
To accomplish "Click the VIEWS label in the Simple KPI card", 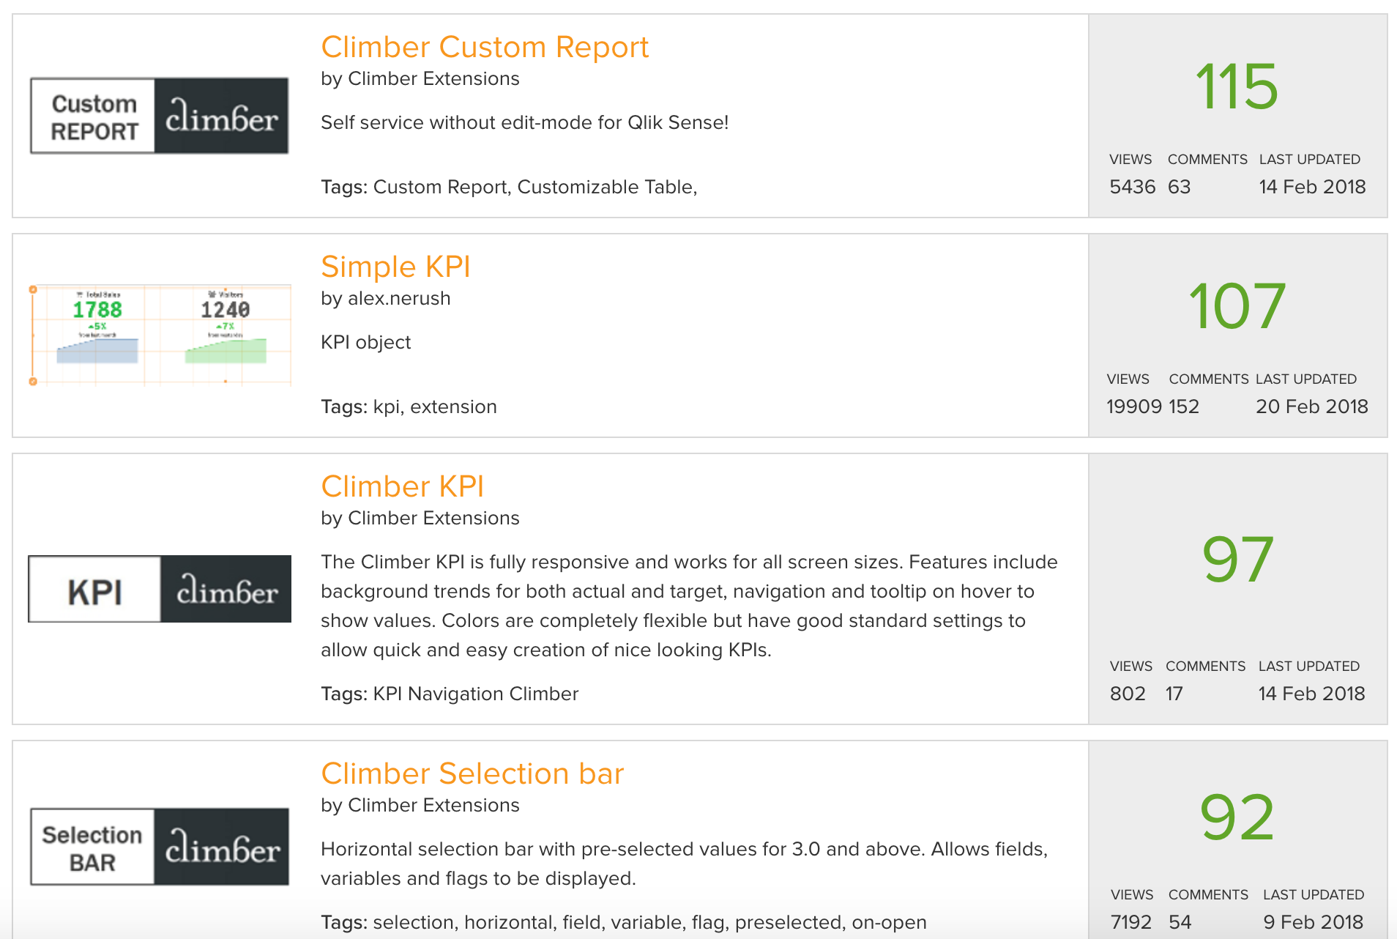I will (1128, 379).
